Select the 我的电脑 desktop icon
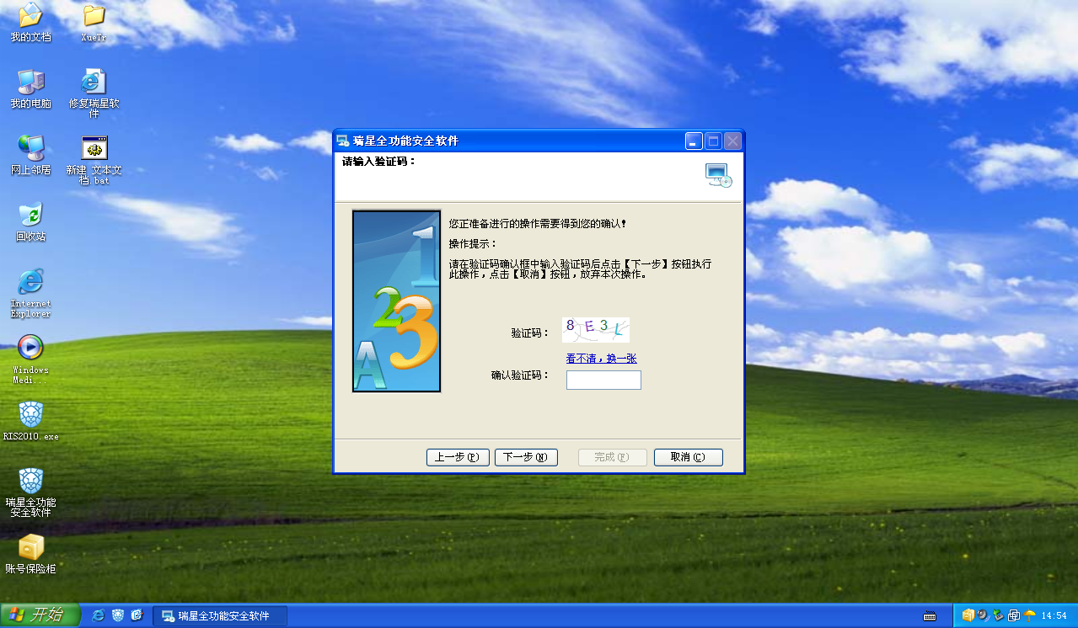The height and width of the screenshot is (628, 1078). (x=30, y=88)
